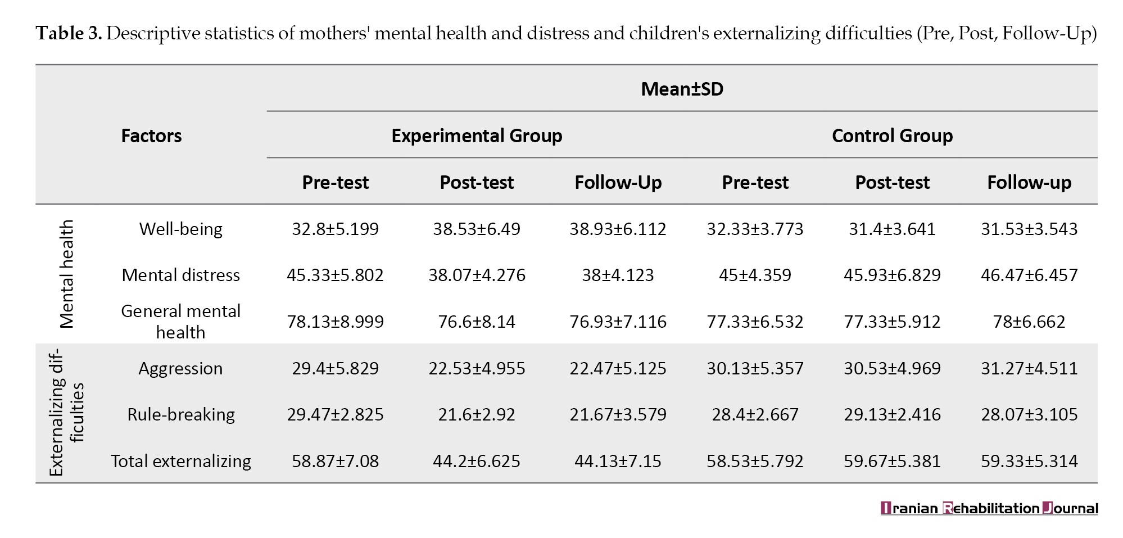Click the Aggression value 31.27±4.511
1123x538 pixels.
click(x=1029, y=368)
